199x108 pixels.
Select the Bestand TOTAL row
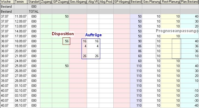coord(99,12)
